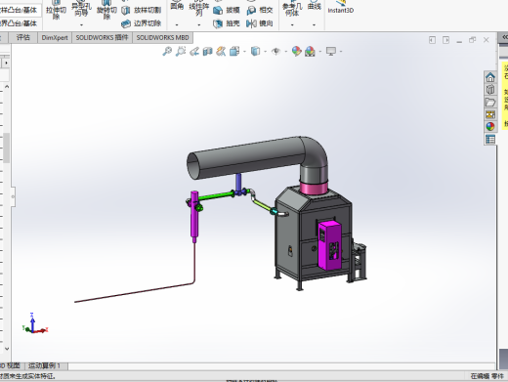Click the 边界凸台/基体 boundary boss button
This screenshot has width=508, height=382.
[19, 23]
